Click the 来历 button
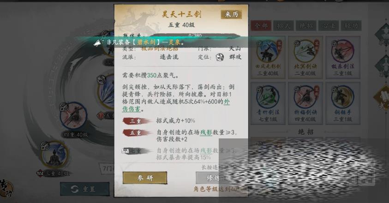This screenshot has height=203, width=389. (231, 14)
